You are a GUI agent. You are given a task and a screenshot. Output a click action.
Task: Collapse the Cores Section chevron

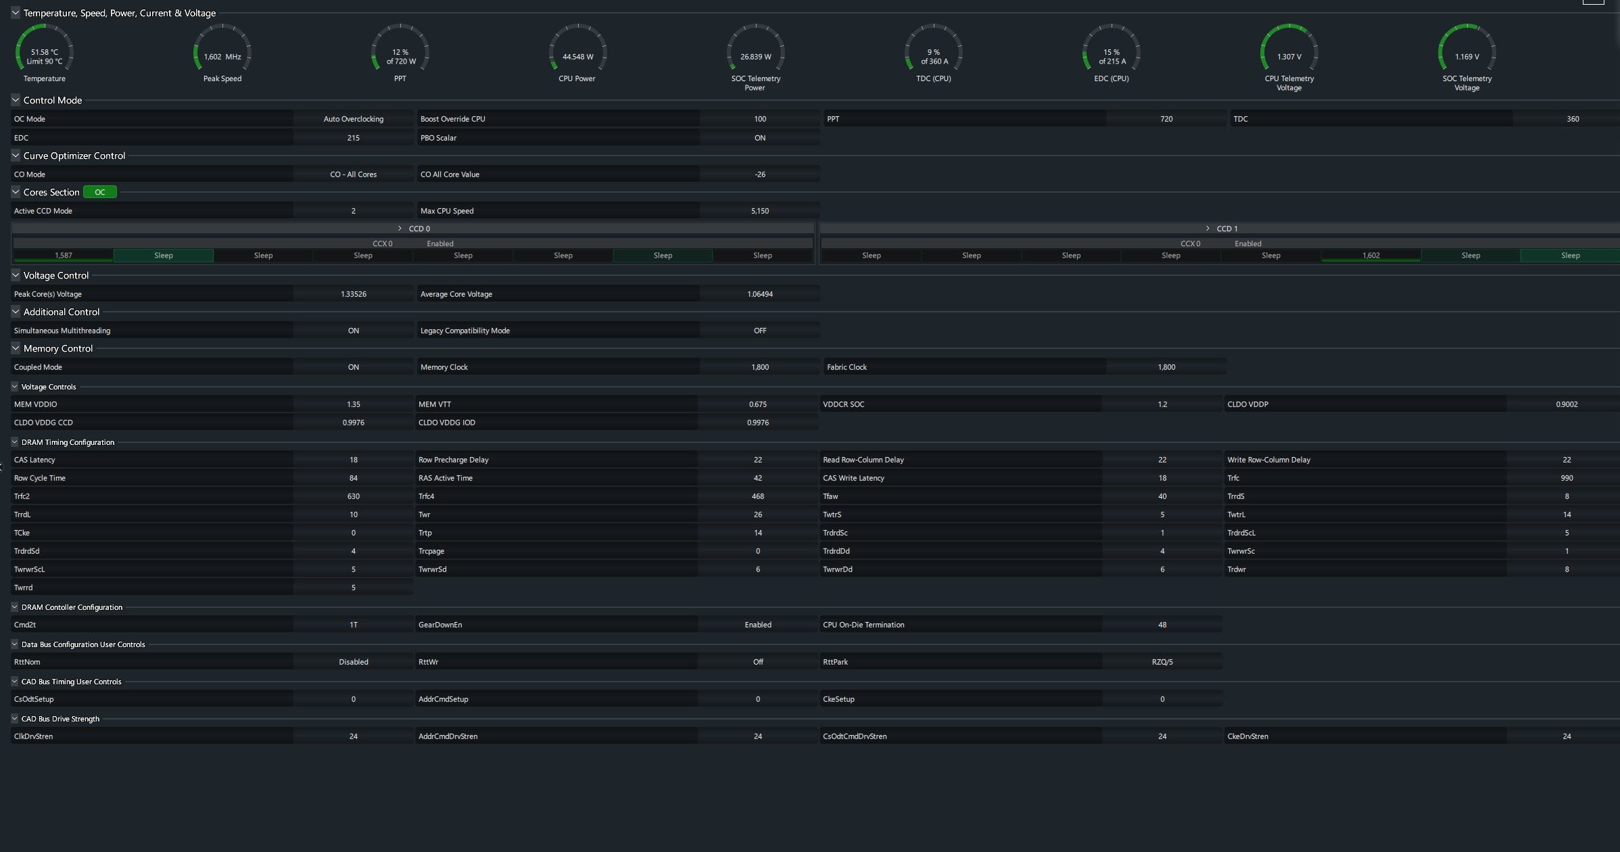click(16, 192)
